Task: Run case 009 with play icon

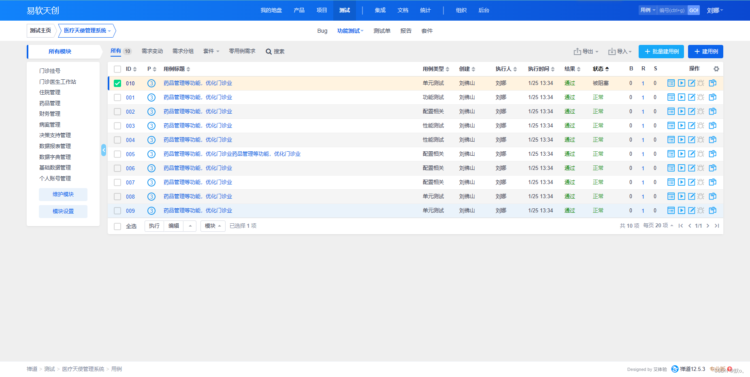Action: coord(682,210)
